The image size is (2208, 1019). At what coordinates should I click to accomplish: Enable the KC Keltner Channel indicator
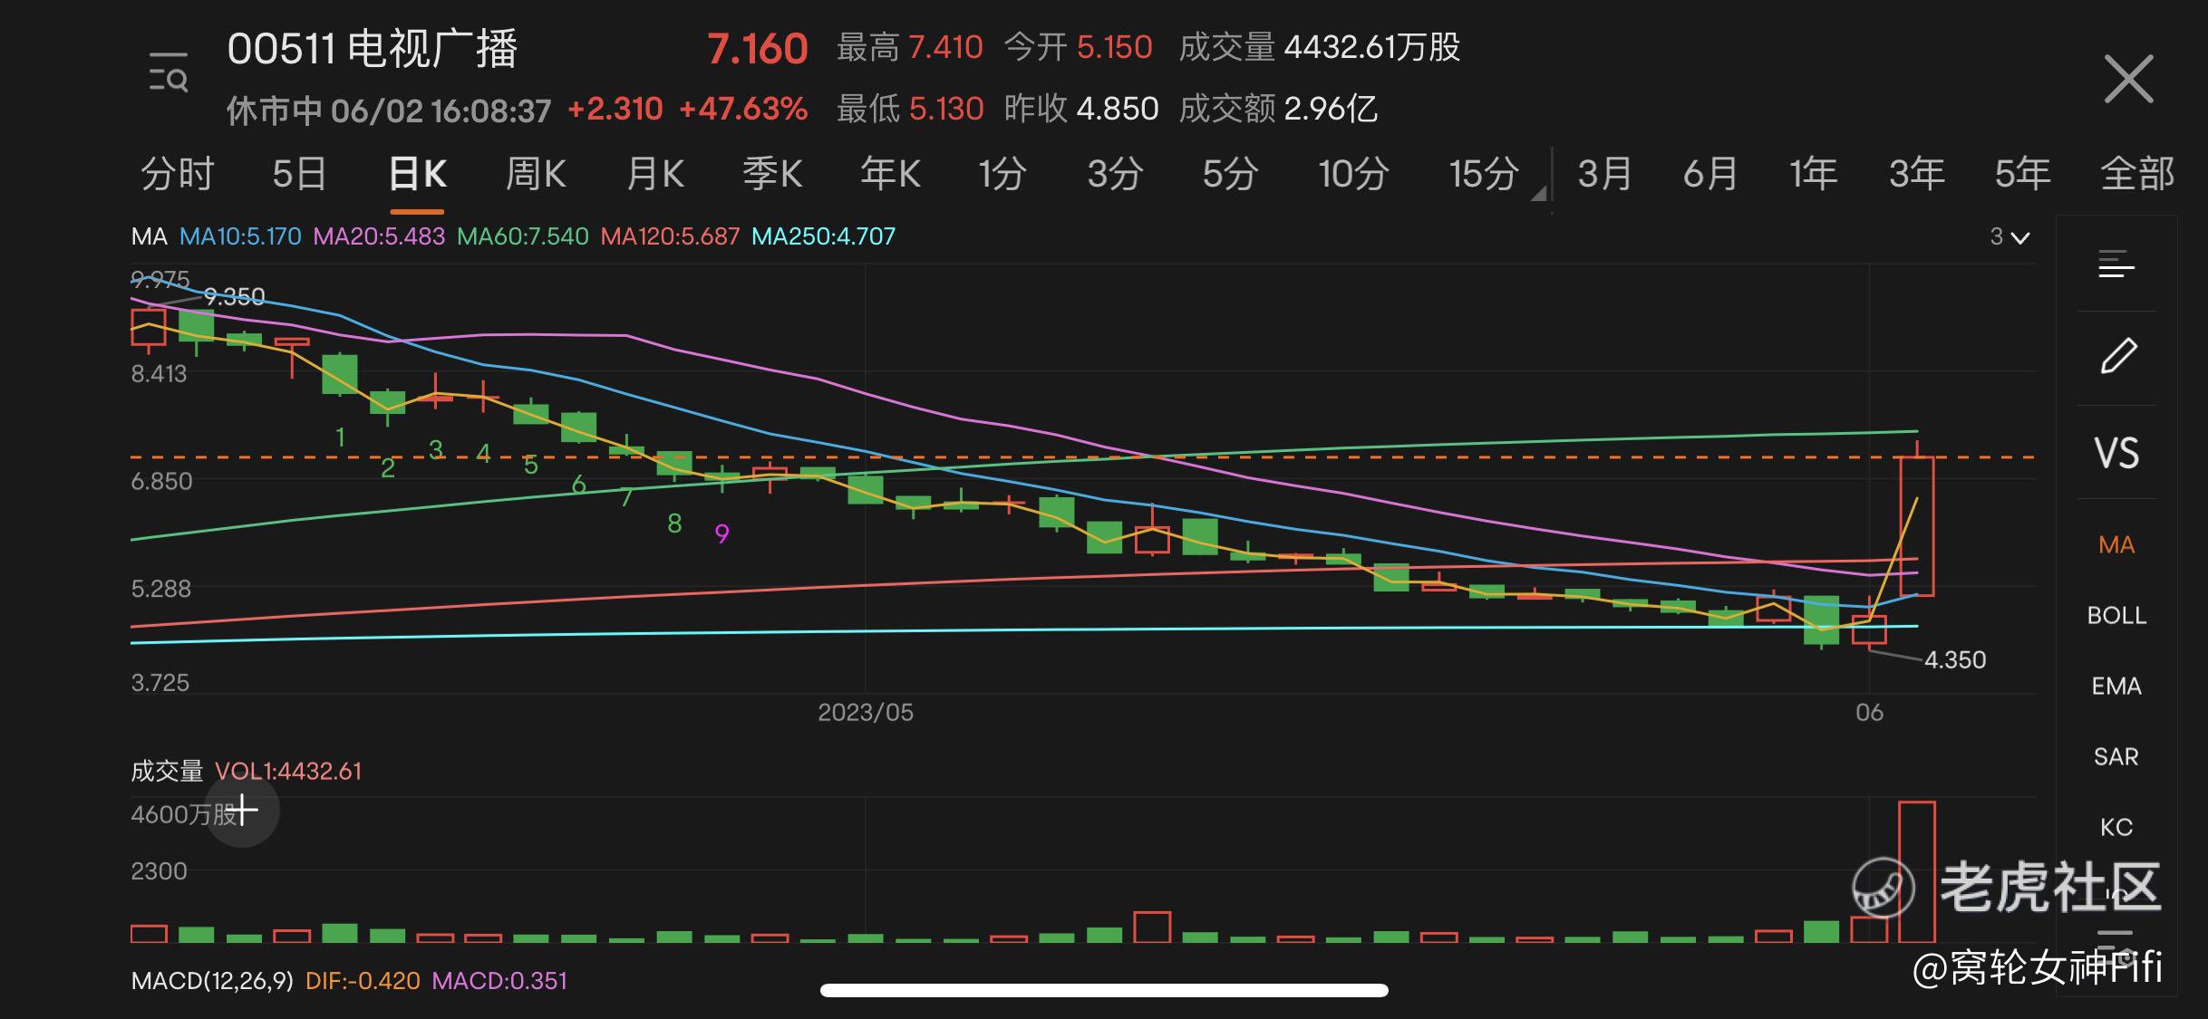tap(2116, 826)
